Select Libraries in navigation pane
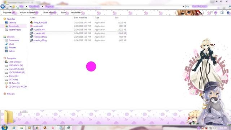This screenshot has height=130, width=231. [x=10, y=37]
